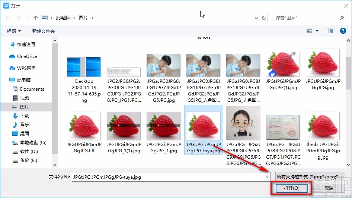Select 快速访问 in navigation pane
This screenshot has height=198, width=352.
22,45
